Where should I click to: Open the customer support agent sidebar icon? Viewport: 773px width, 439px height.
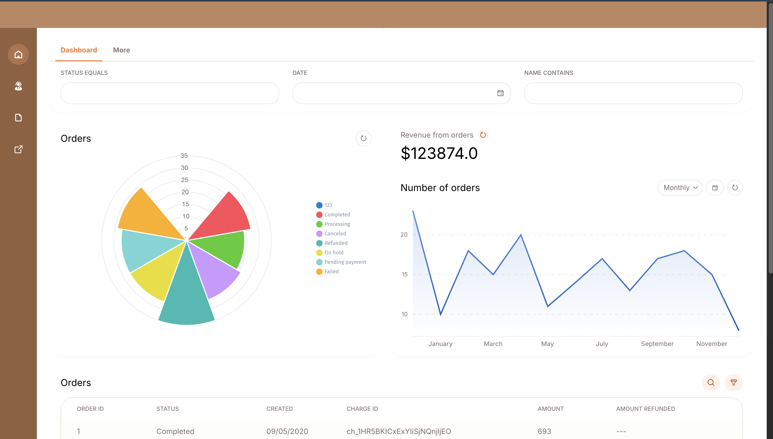[x=18, y=86]
